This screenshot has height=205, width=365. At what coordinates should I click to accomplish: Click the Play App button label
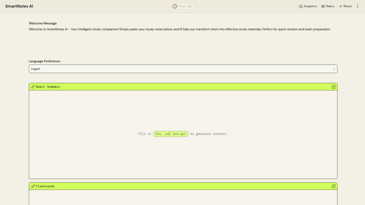185,6
